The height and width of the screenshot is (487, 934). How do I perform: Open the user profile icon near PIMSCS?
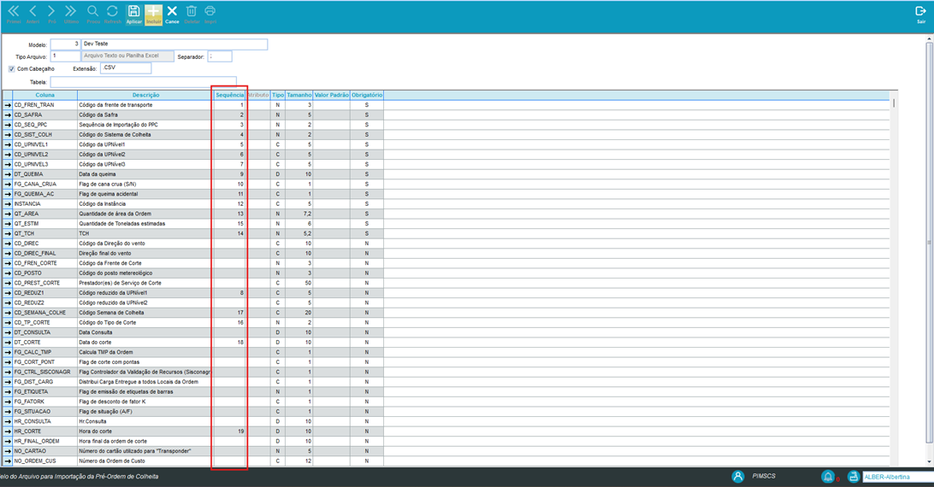click(x=738, y=476)
